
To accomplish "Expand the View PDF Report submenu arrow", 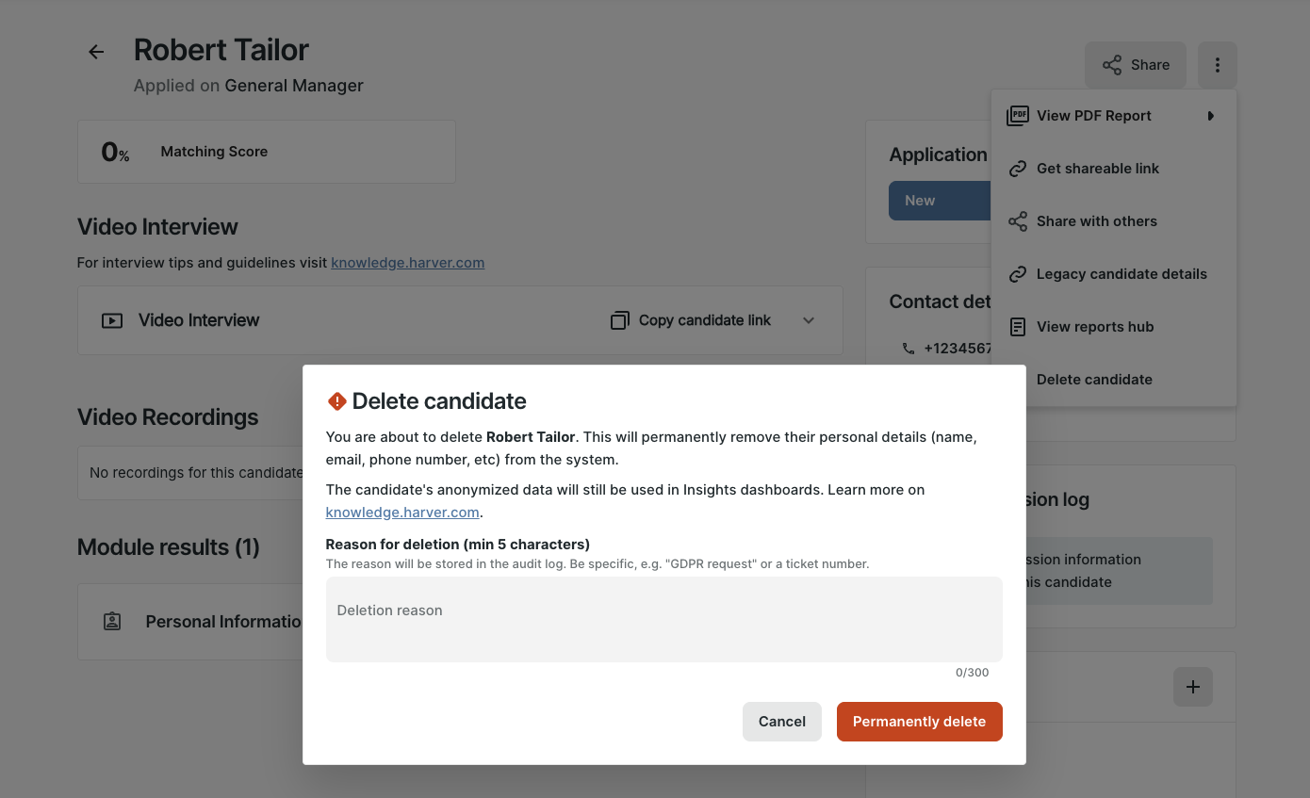I will click(x=1210, y=116).
